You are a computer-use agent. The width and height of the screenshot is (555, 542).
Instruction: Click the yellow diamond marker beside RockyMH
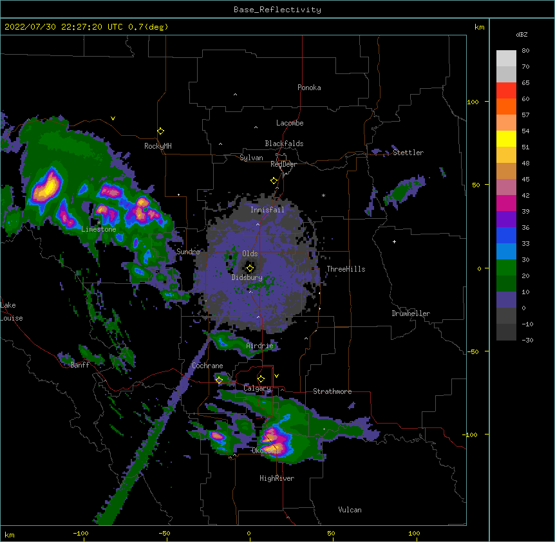160,131
